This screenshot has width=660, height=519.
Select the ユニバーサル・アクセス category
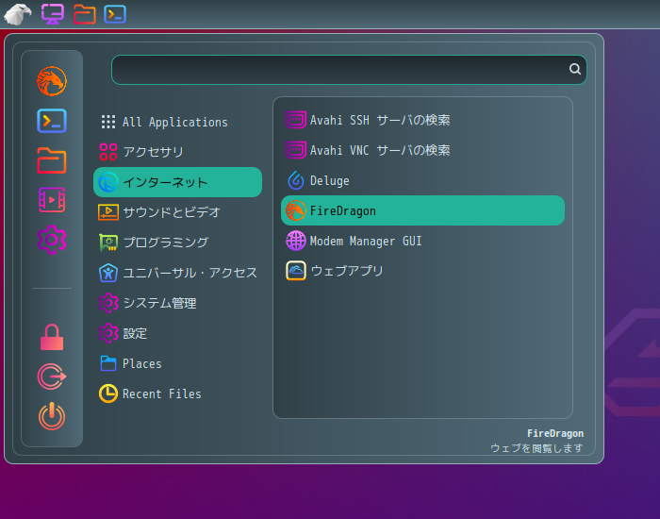click(x=177, y=273)
